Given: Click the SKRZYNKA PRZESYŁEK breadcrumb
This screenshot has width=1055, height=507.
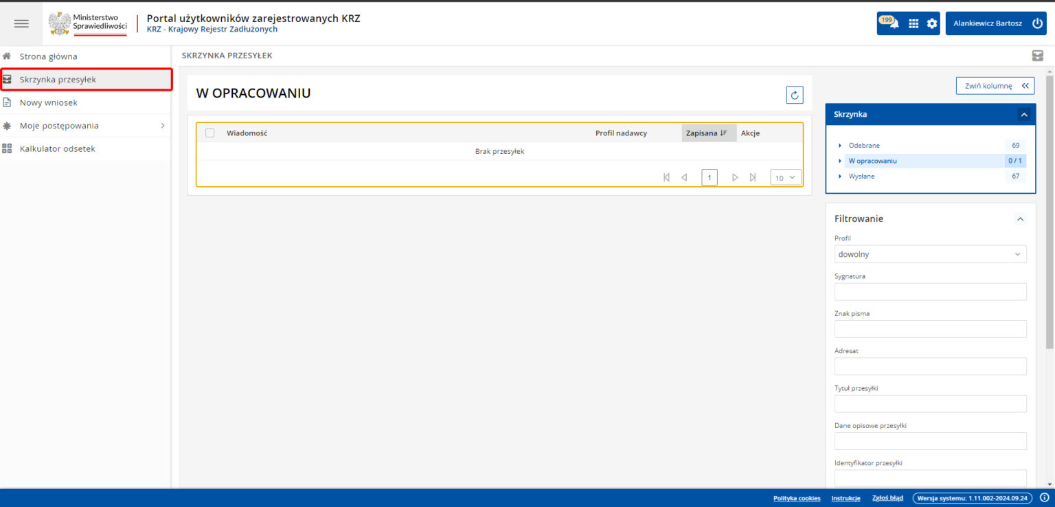Looking at the screenshot, I should point(227,56).
